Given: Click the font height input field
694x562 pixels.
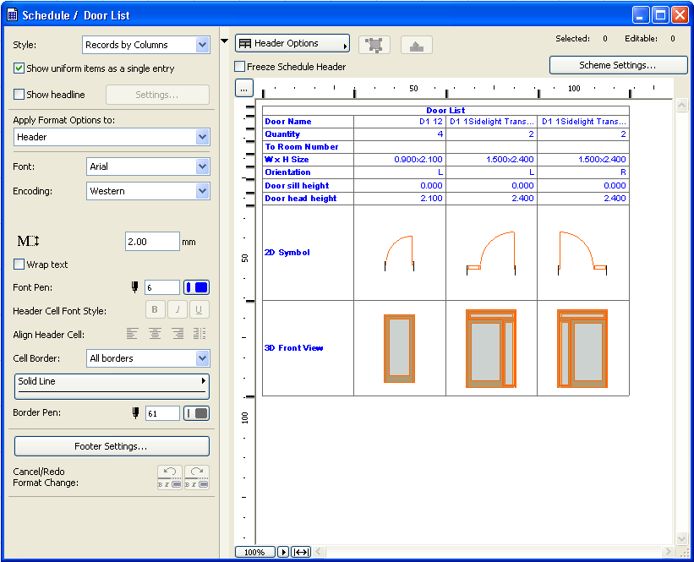Looking at the screenshot, I should [x=152, y=242].
